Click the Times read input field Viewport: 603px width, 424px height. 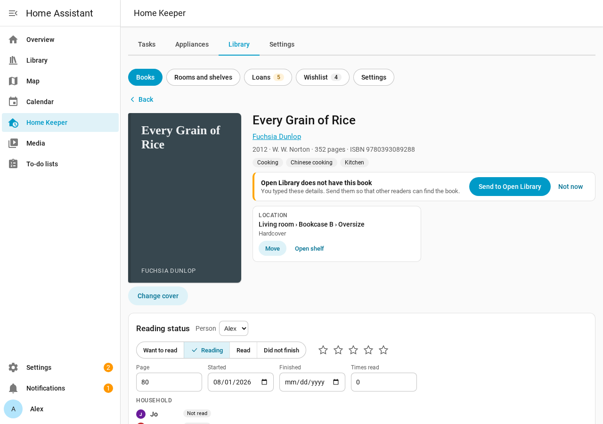[384, 382]
